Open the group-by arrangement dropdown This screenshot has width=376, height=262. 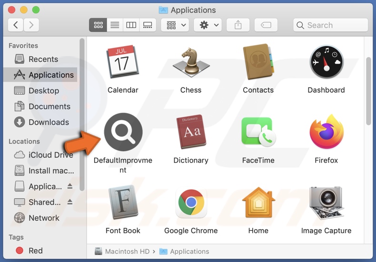(x=175, y=25)
